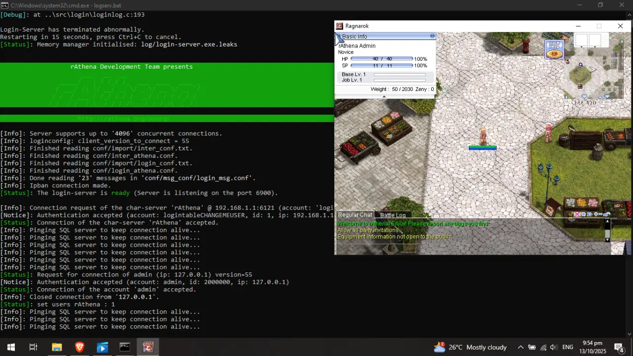Open the media player taskbar icon
Image resolution: width=633 pixels, height=356 pixels.
(x=102, y=347)
